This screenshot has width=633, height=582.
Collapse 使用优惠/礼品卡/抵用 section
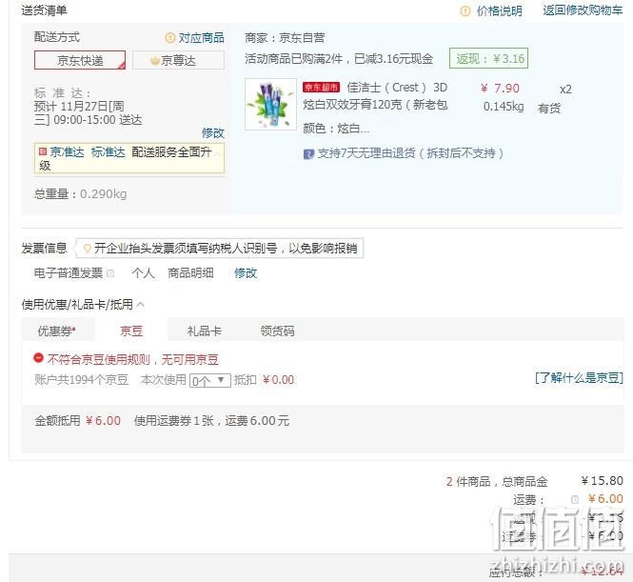click(141, 304)
